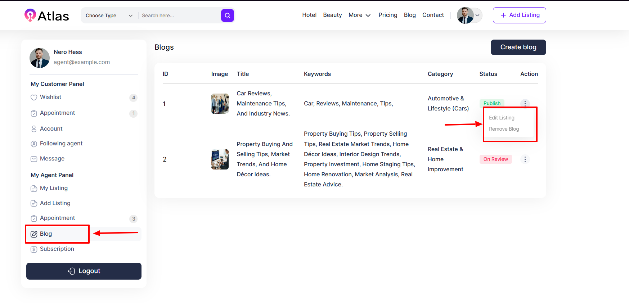Choose Remove Blog from the action menu

click(x=504, y=129)
